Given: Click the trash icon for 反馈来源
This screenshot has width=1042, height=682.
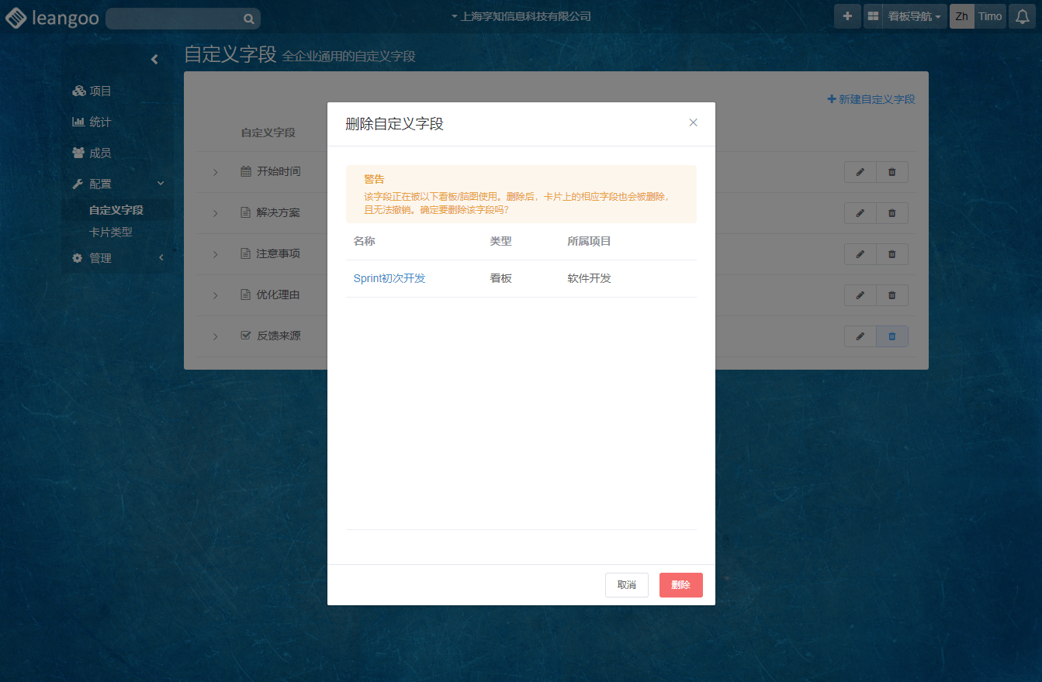Looking at the screenshot, I should click(x=891, y=336).
